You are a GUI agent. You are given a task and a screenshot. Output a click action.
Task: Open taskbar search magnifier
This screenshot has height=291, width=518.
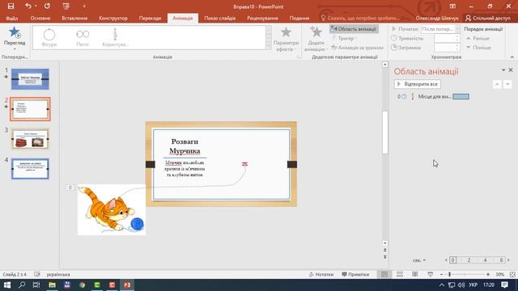[22, 285]
